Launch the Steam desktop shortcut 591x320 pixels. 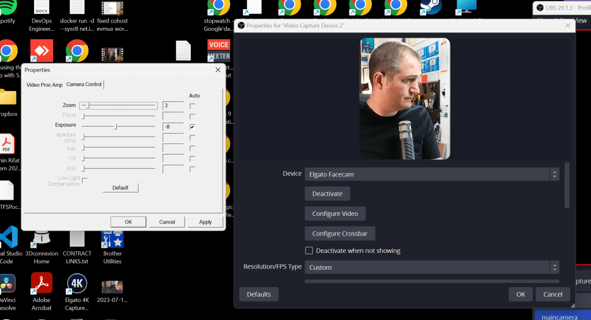[431, 8]
